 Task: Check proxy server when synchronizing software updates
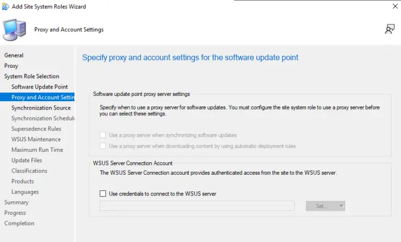pyautogui.click(x=103, y=135)
